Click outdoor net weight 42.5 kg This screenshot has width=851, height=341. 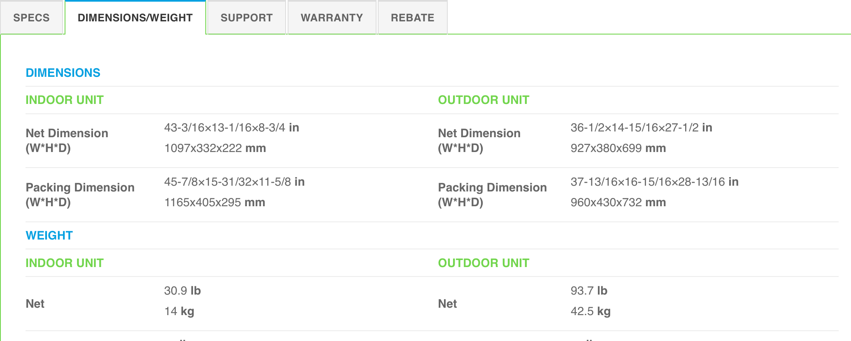click(590, 311)
